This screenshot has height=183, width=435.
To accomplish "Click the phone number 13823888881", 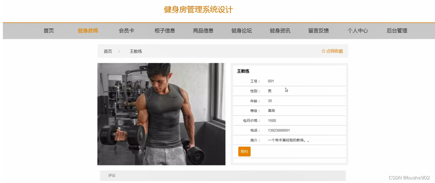I will pos(279,130).
